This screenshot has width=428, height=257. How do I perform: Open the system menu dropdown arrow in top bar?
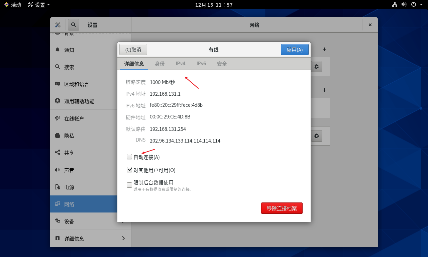pos(421,5)
